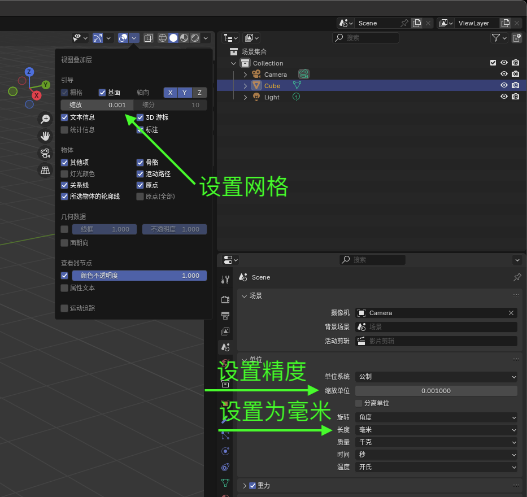Toggle the viewport gizmo display button
Screen dimensions: 527x497
click(x=98, y=38)
